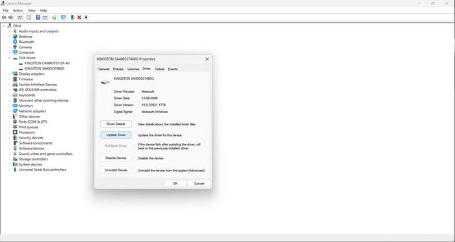Open the View menu

(32, 10)
